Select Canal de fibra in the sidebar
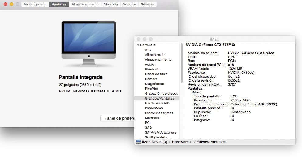 pos(156,74)
